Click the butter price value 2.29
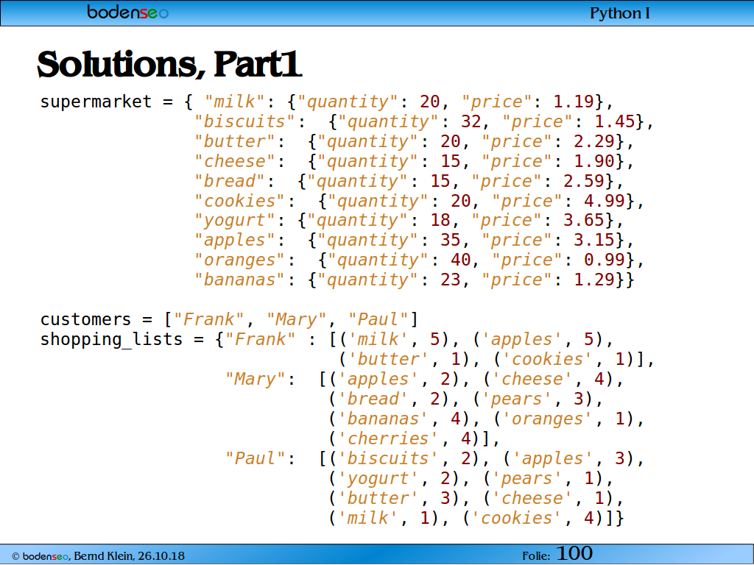Screen dimensions: 754x565 594,141
